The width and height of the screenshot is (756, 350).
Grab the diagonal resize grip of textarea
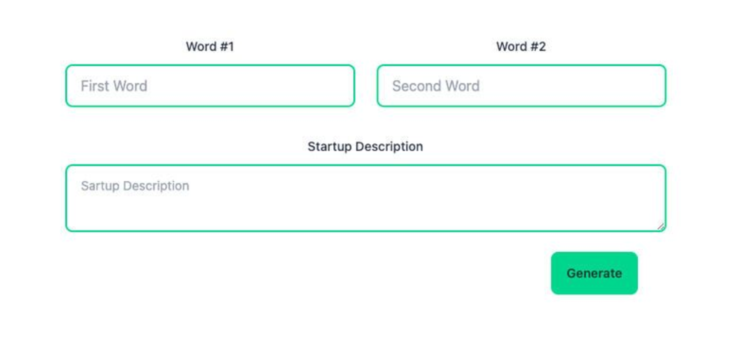(661, 227)
